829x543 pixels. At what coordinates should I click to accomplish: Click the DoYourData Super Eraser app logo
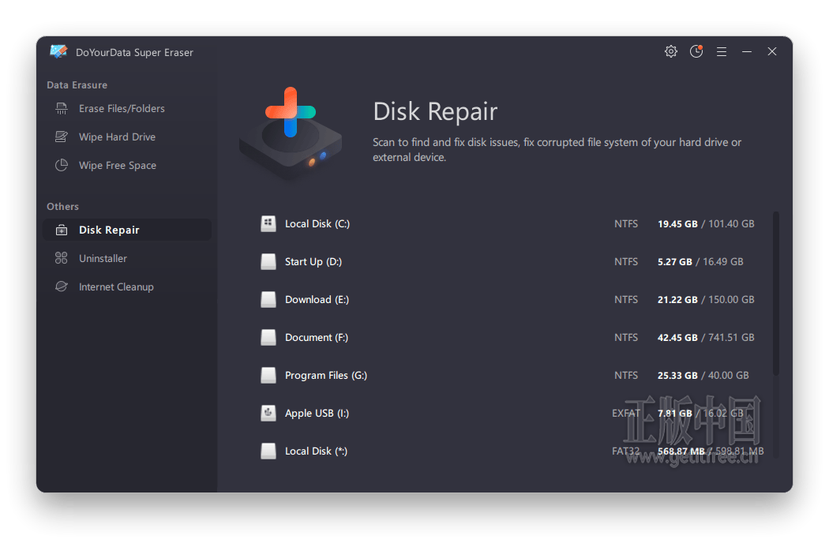(58, 51)
